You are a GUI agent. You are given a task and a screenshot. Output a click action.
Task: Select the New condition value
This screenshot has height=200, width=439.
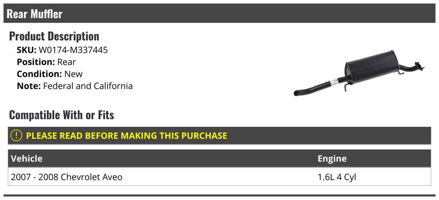pyautogui.click(x=74, y=74)
